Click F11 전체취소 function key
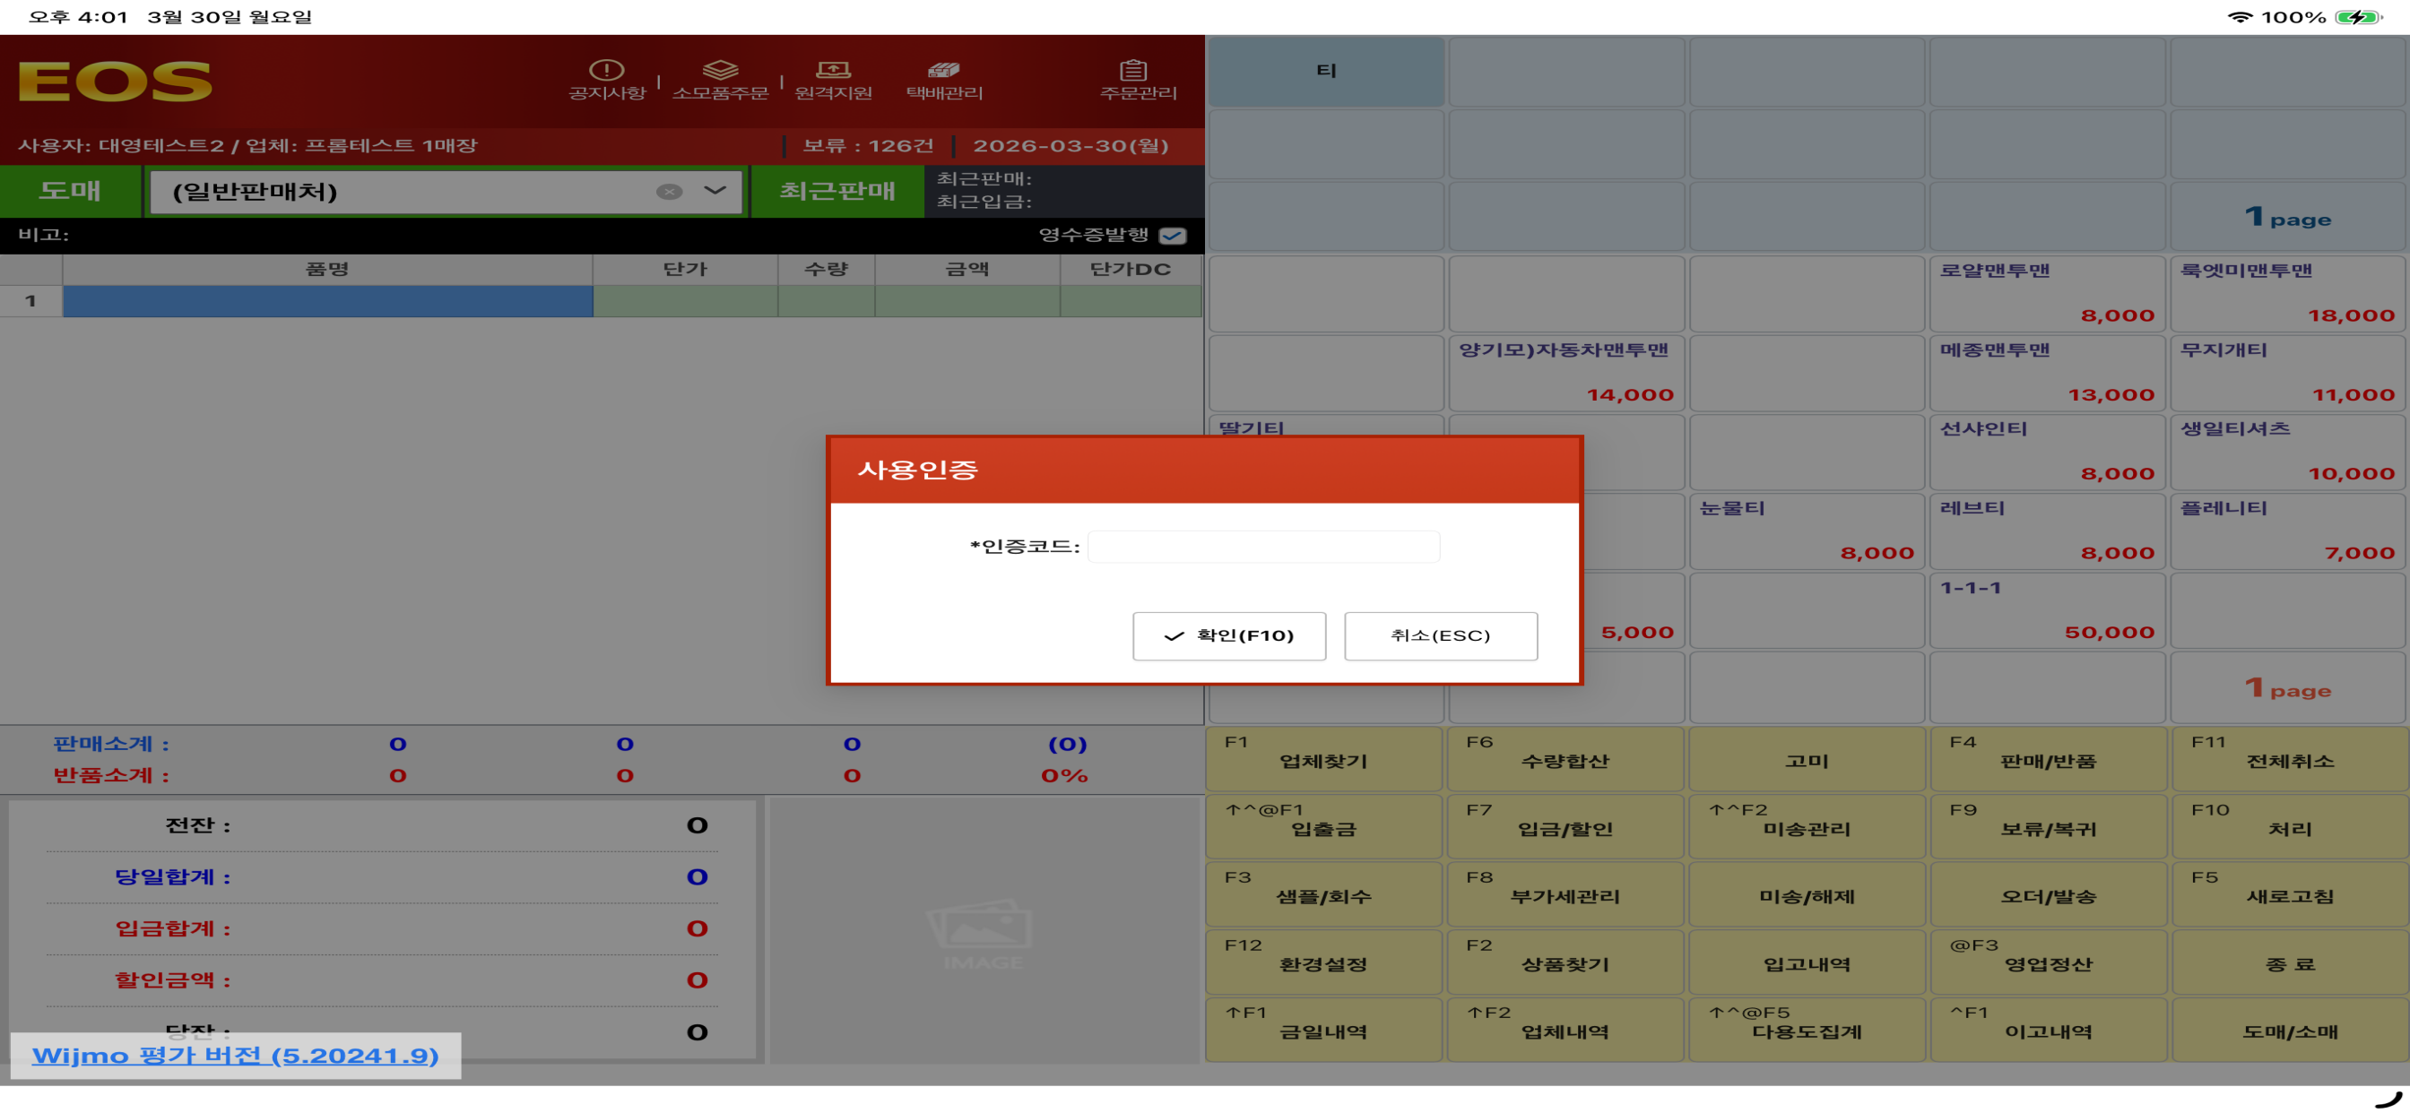Image resolution: width=2410 pixels, height=1113 pixels. [2289, 758]
